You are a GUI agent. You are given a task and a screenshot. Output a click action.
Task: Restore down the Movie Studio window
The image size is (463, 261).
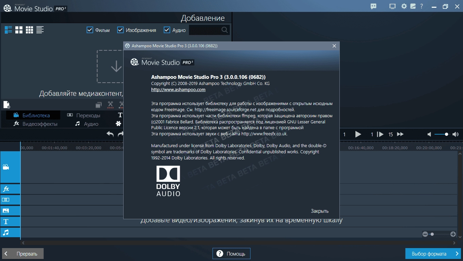coord(445,6)
